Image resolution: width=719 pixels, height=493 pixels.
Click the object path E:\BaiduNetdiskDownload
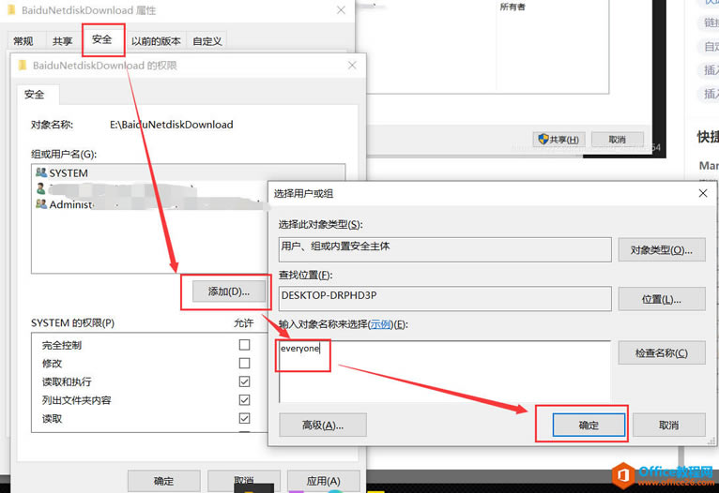pos(172,125)
